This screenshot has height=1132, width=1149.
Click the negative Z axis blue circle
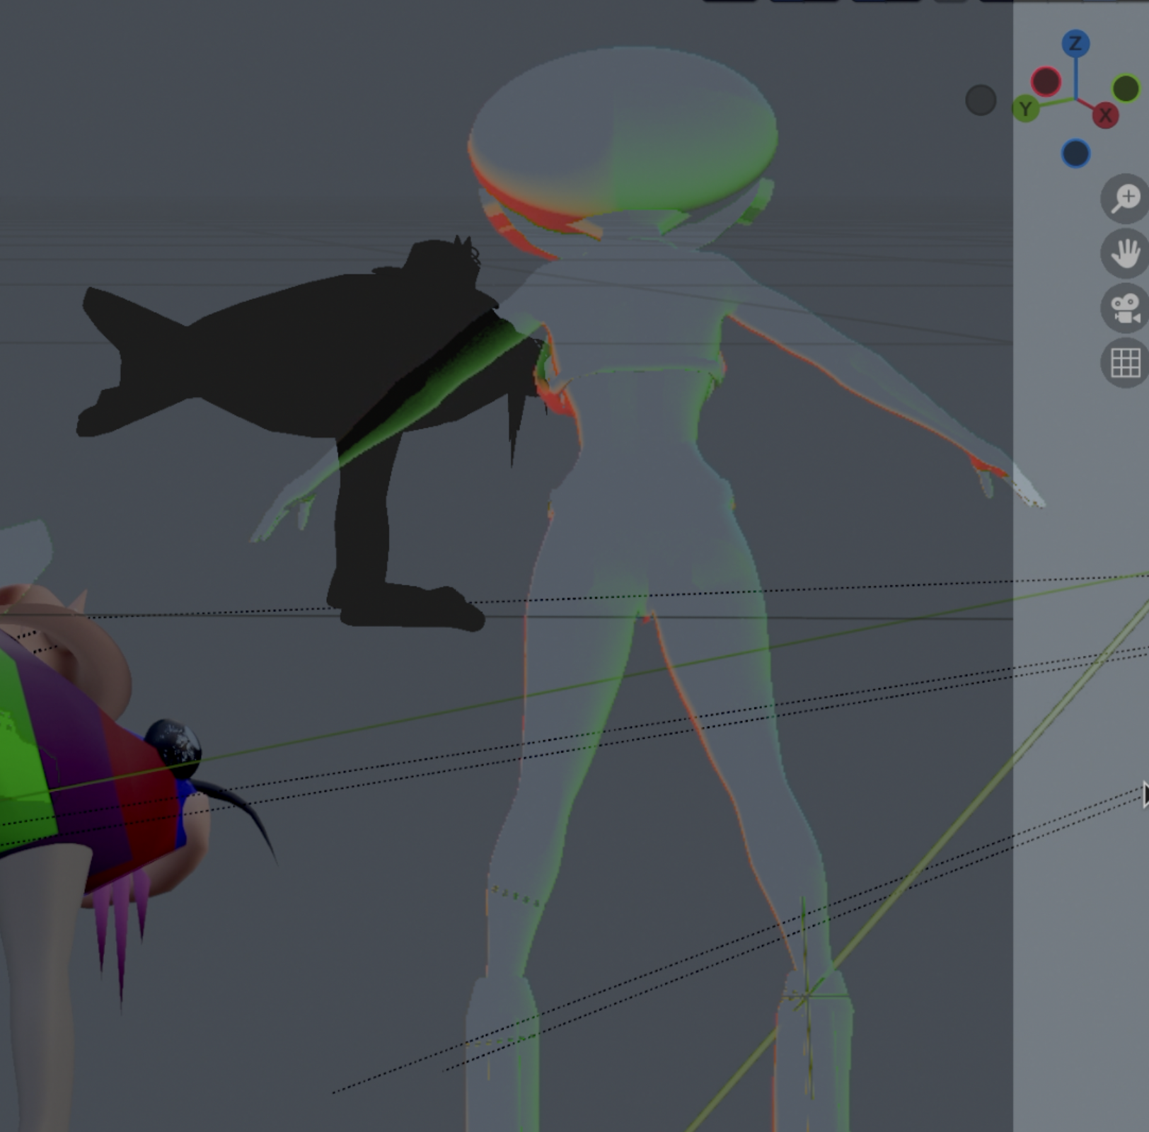pyautogui.click(x=1075, y=154)
